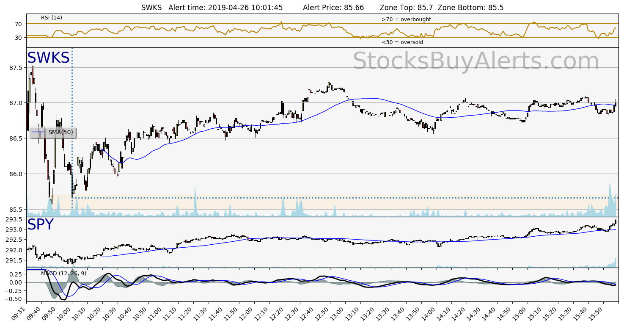Click the 86.5 price axis label

[15, 138]
